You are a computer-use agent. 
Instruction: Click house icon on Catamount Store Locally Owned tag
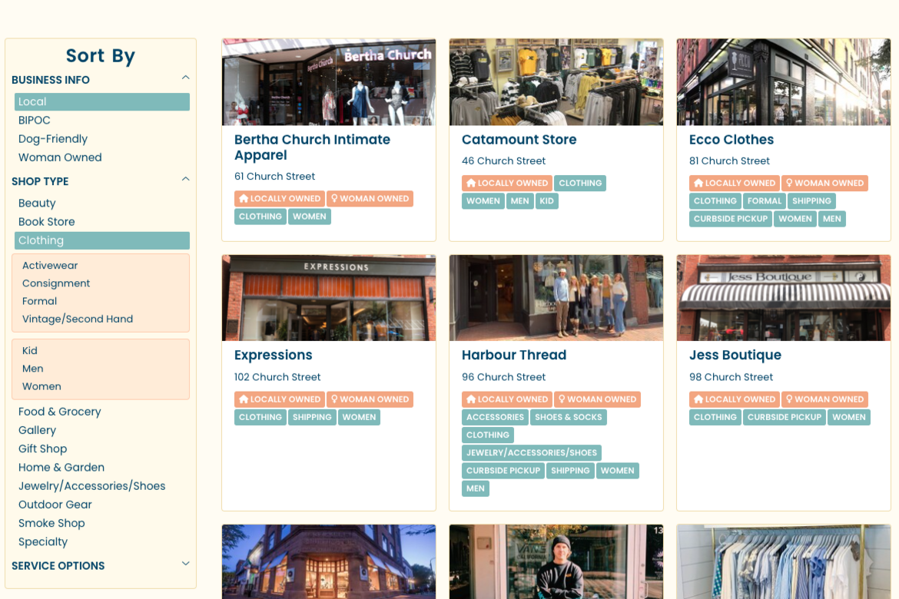click(x=471, y=183)
